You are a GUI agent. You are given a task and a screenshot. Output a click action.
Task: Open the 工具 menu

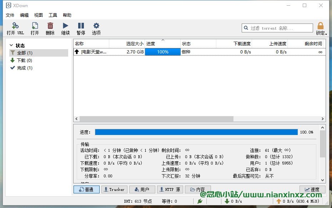53,15
